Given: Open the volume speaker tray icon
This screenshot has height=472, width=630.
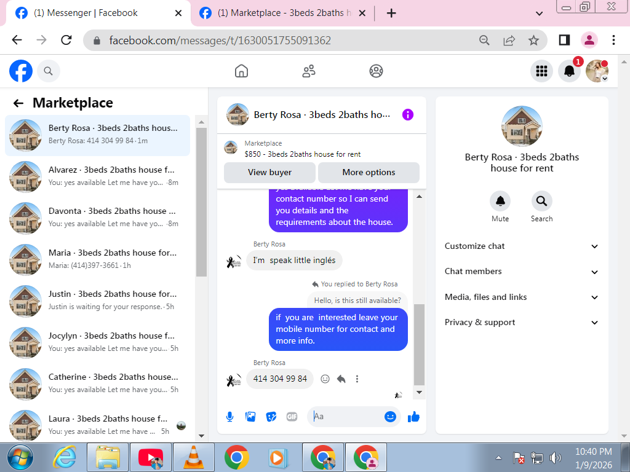Looking at the screenshot, I should point(555,457).
